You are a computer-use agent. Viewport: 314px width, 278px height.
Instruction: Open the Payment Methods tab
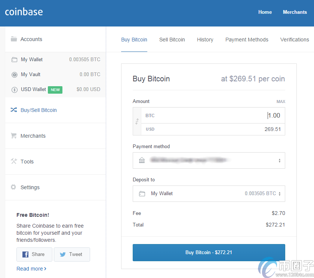click(247, 40)
